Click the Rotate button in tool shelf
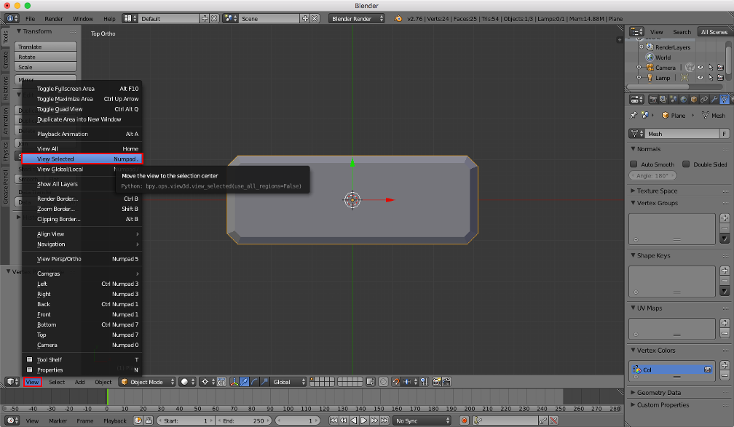Screen dimensions: 734x427 click(x=45, y=57)
